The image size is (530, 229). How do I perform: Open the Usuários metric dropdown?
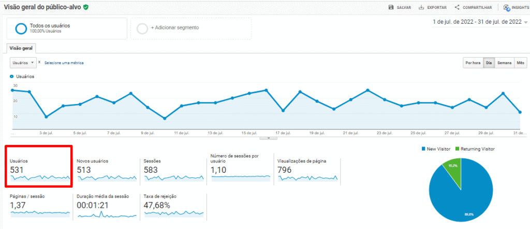tap(23, 62)
